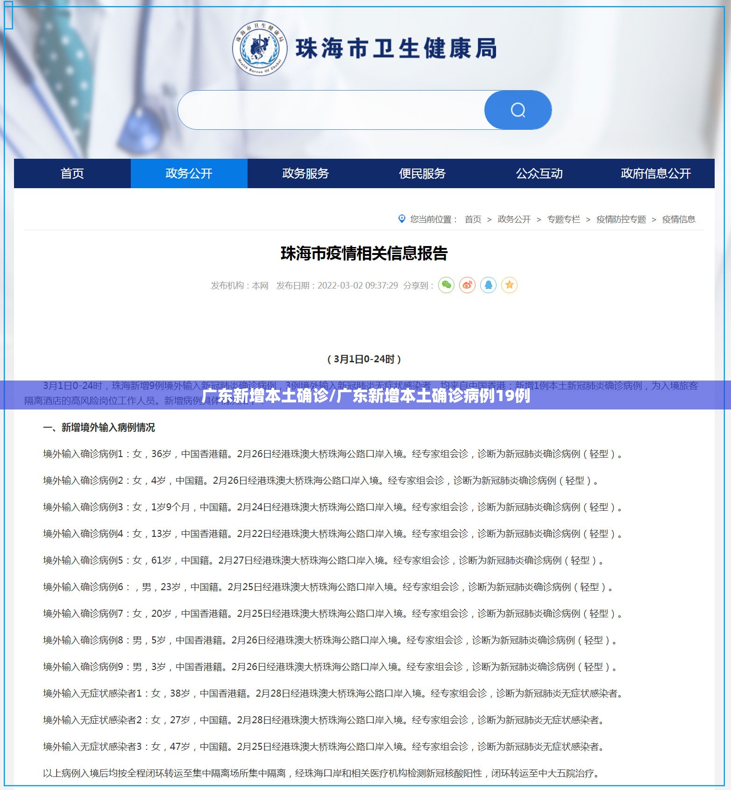731x790 pixels.
Task: Click line 境外输入确诊病例6：男，23岁
Action: [x=329, y=587]
